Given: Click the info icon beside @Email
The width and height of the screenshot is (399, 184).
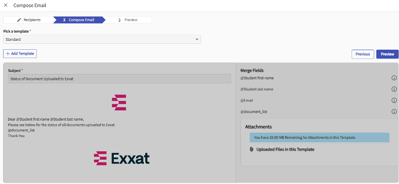Looking at the screenshot, I should [394, 101].
